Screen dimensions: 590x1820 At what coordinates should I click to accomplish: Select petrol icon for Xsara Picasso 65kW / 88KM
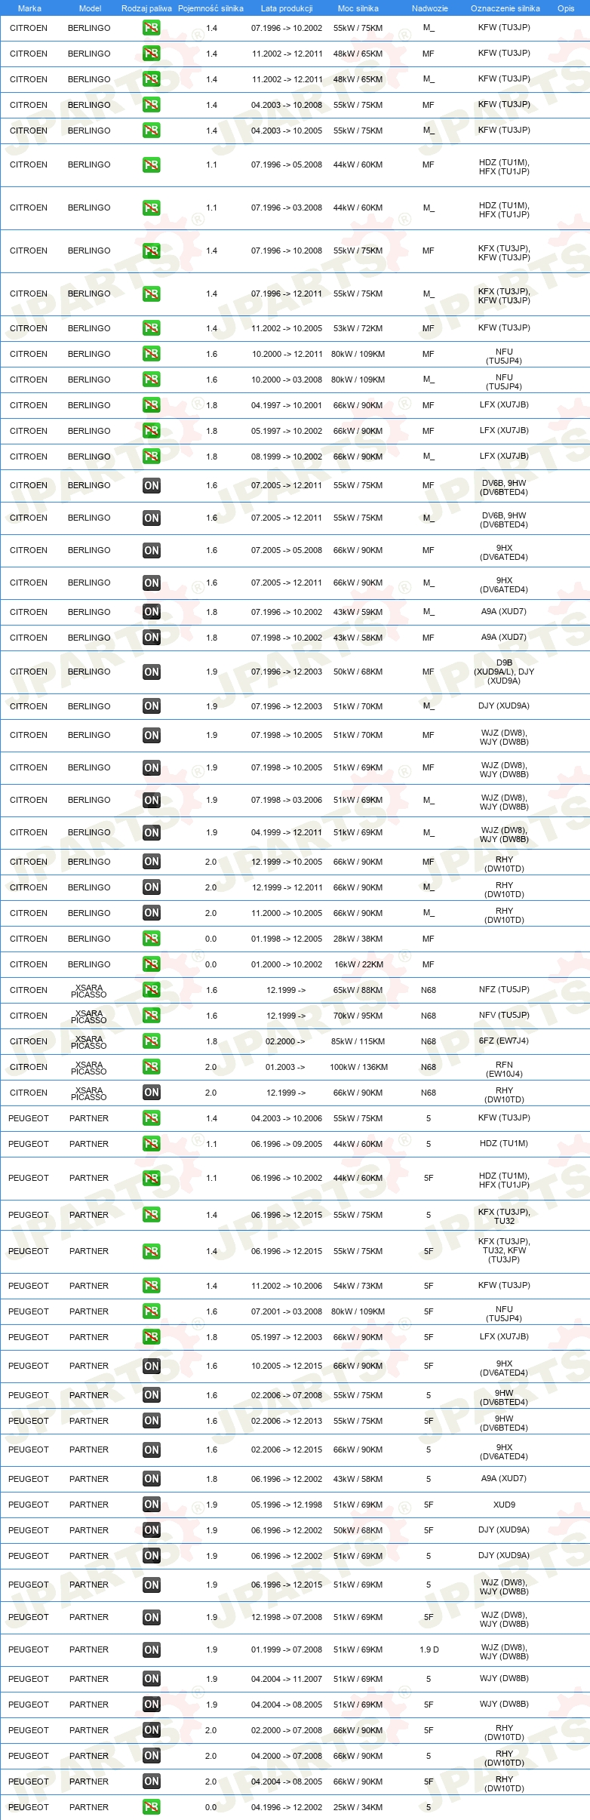[x=152, y=990]
